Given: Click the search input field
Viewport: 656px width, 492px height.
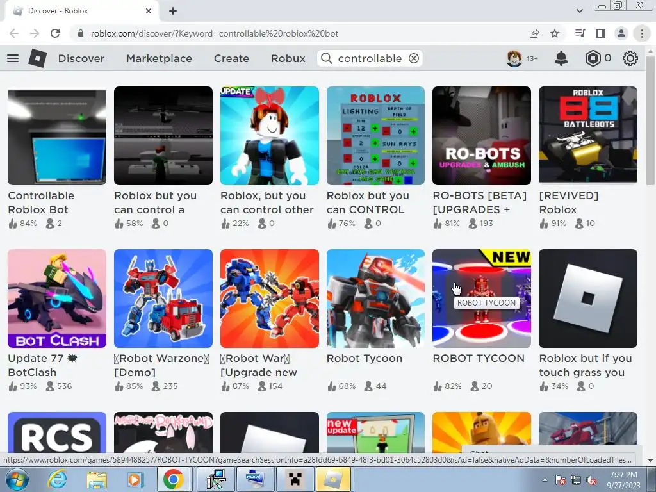Looking at the screenshot, I should (x=370, y=58).
